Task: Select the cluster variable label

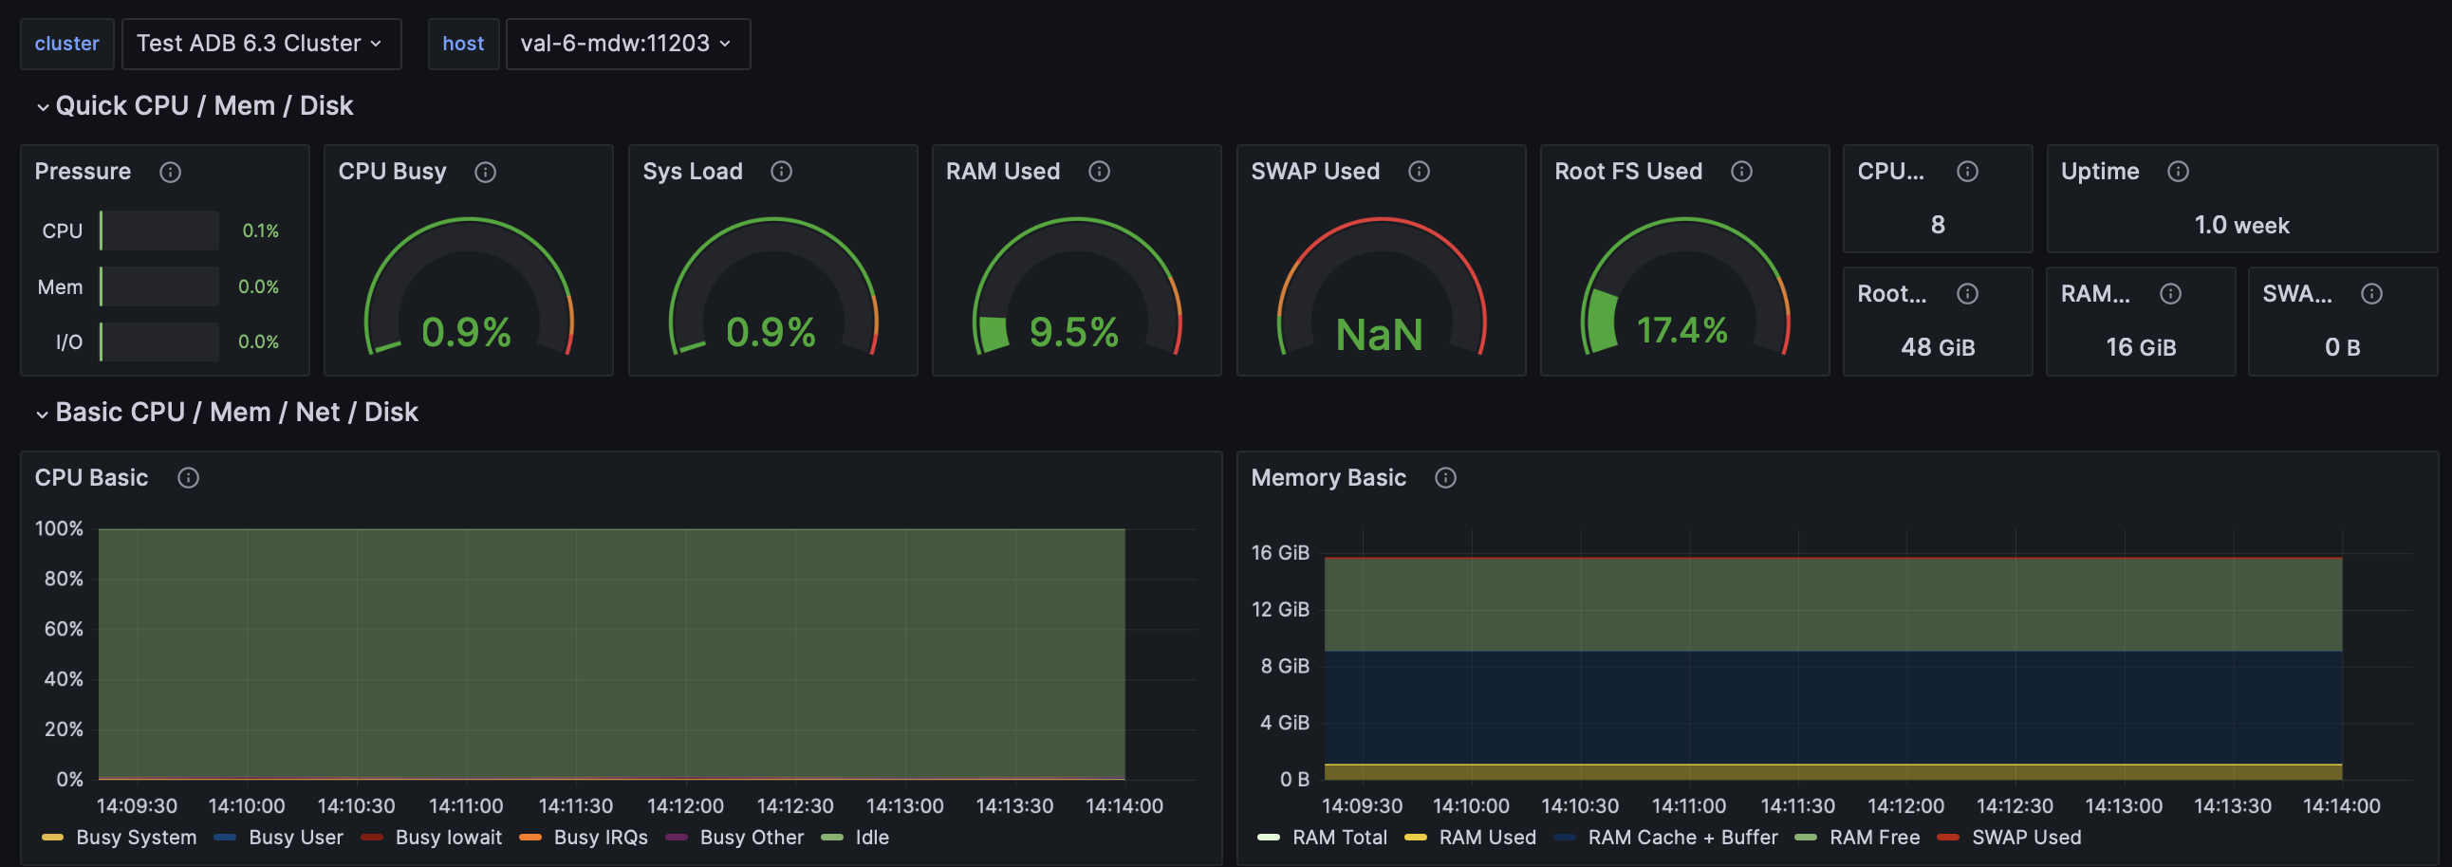Action: point(66,44)
